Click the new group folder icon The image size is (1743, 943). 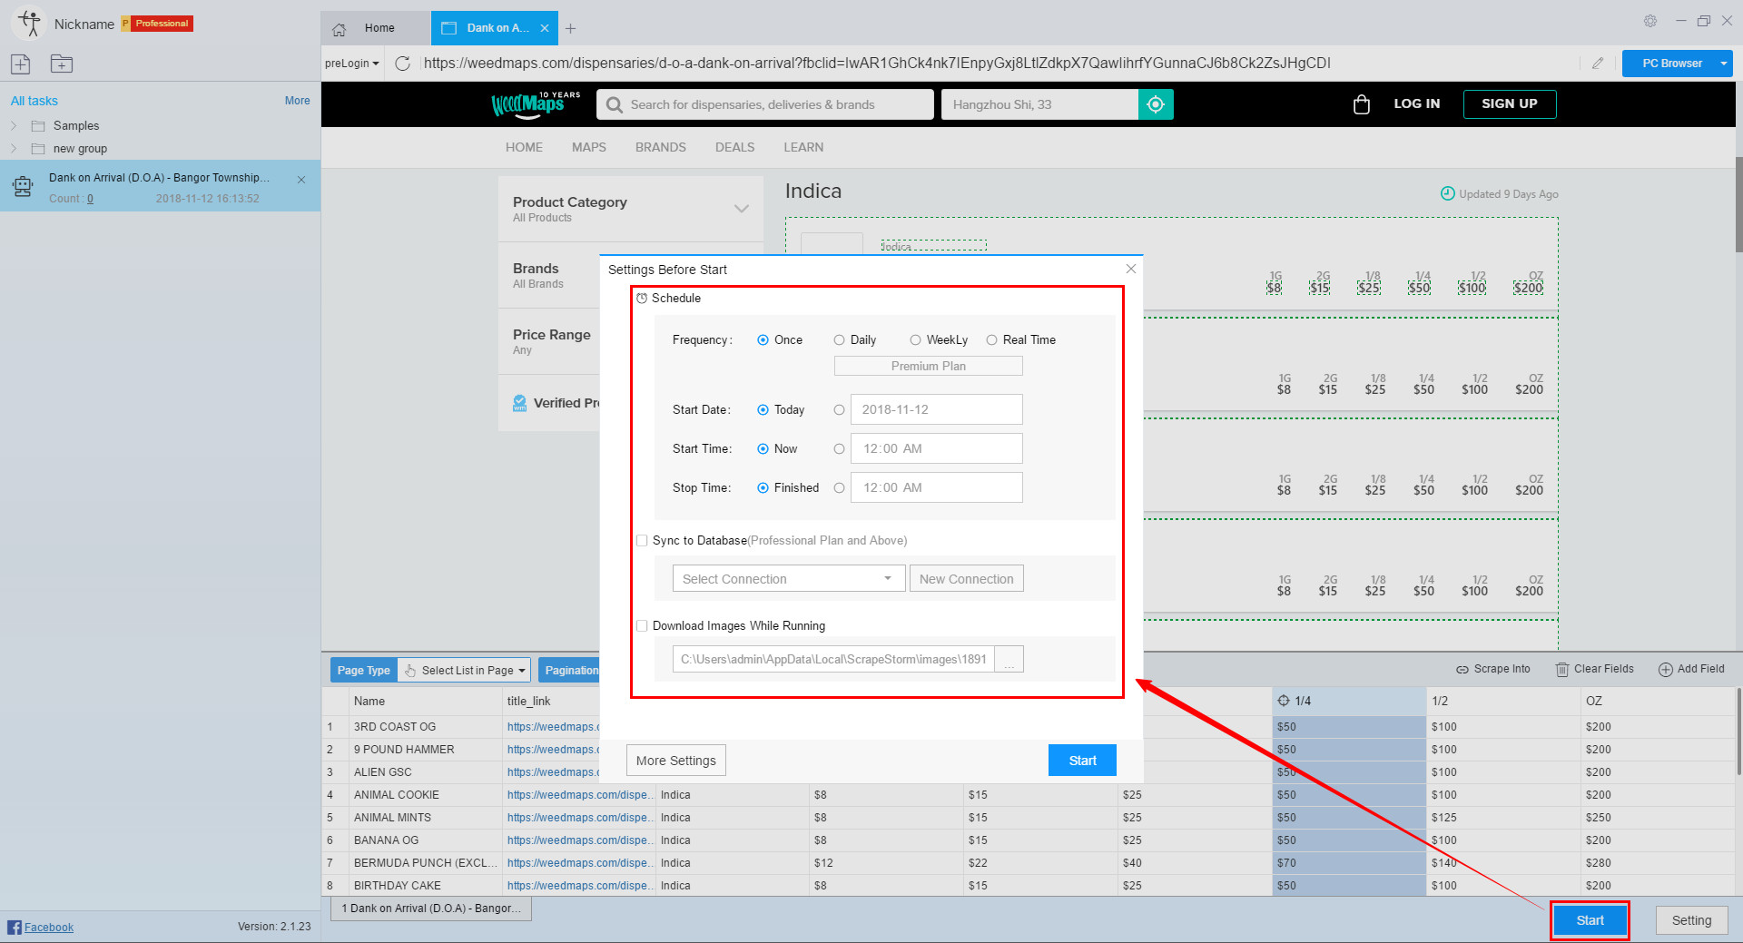(x=62, y=64)
